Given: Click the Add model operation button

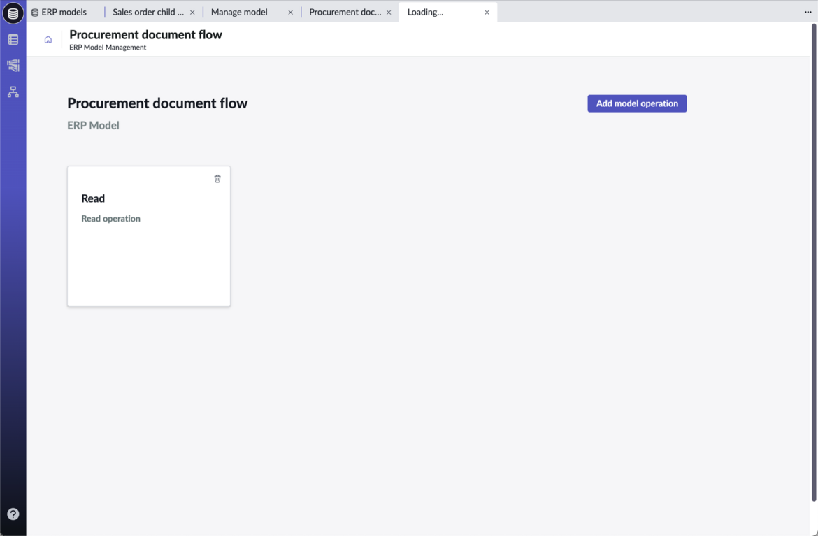Looking at the screenshot, I should [637, 103].
